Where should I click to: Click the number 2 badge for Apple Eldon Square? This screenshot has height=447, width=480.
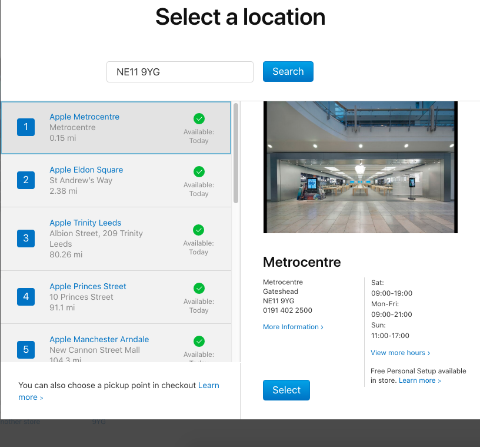(x=26, y=180)
